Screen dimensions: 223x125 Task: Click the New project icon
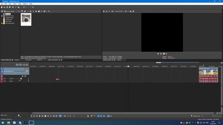pos(1,7)
